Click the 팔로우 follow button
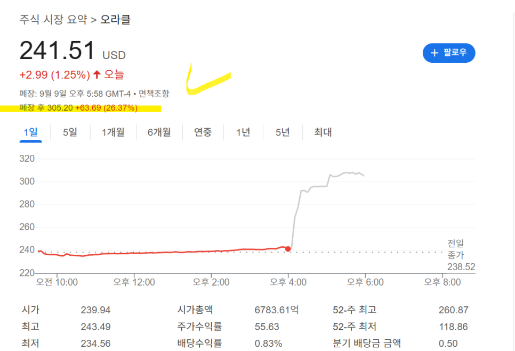The width and height of the screenshot is (515, 351). (x=449, y=53)
